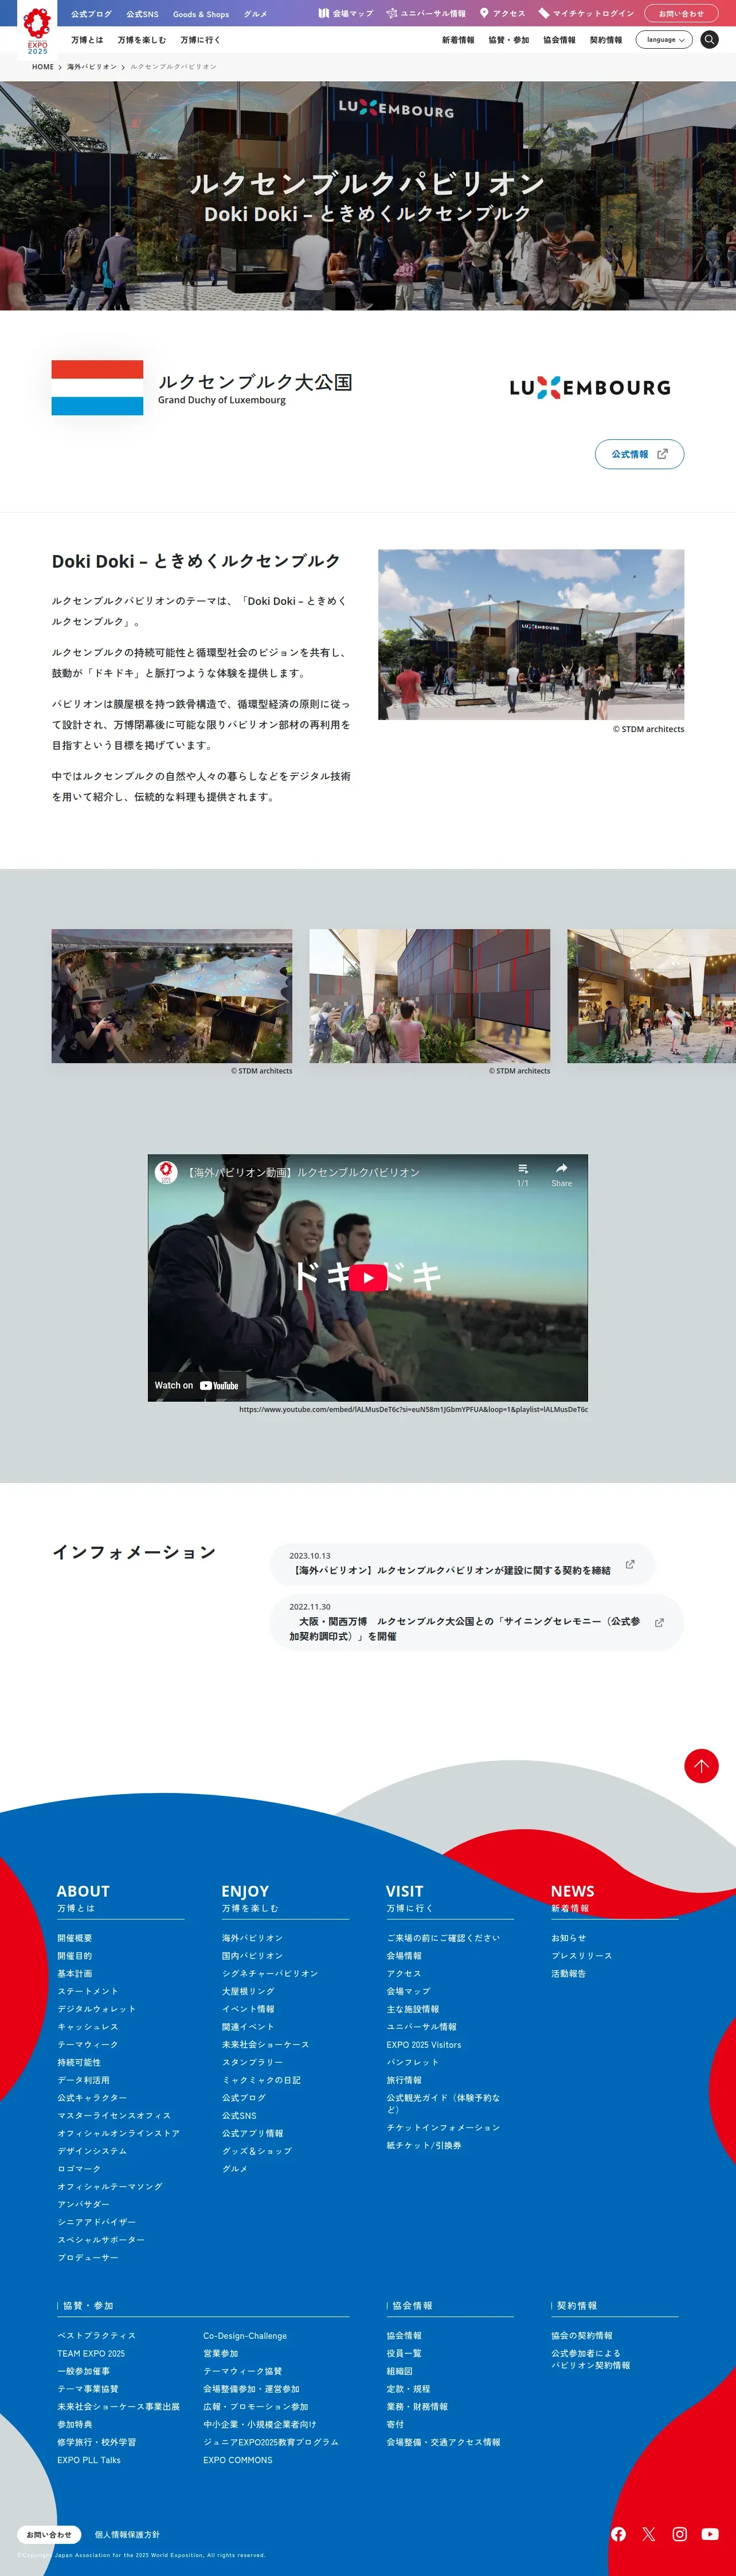Image resolution: width=736 pixels, height=2576 pixels.
Task: Open the YouTube icon in footer
Action: [710, 2533]
